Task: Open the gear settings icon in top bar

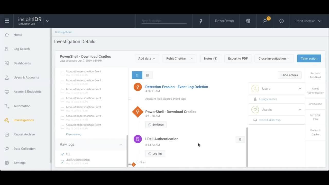Action: 248,21
